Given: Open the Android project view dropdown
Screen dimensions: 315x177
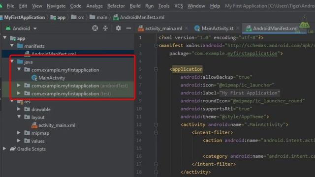Looking at the screenshot, I should click(21, 29).
